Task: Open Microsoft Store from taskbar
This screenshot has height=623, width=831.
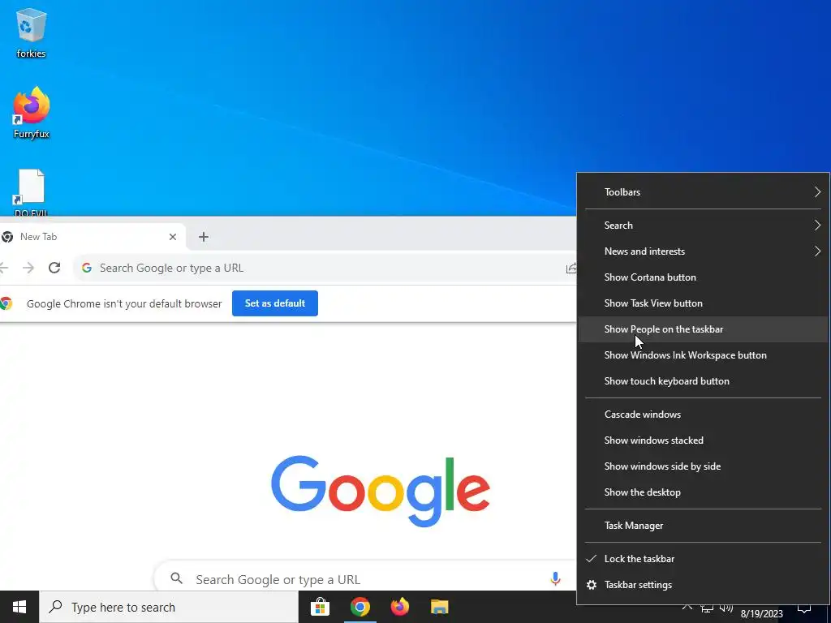Action: tap(320, 607)
